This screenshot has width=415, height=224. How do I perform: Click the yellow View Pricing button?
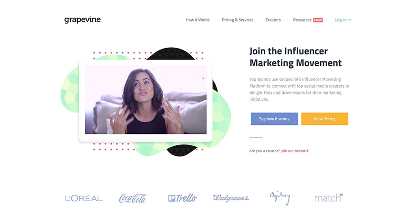(324, 119)
